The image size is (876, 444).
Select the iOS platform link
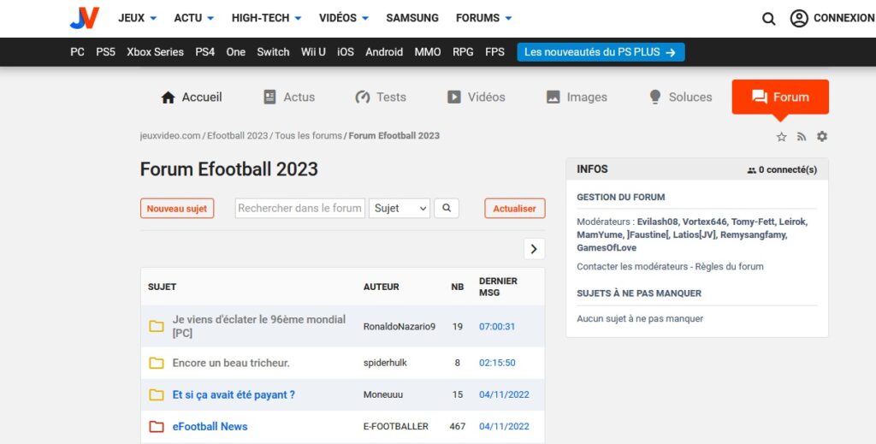coord(346,52)
